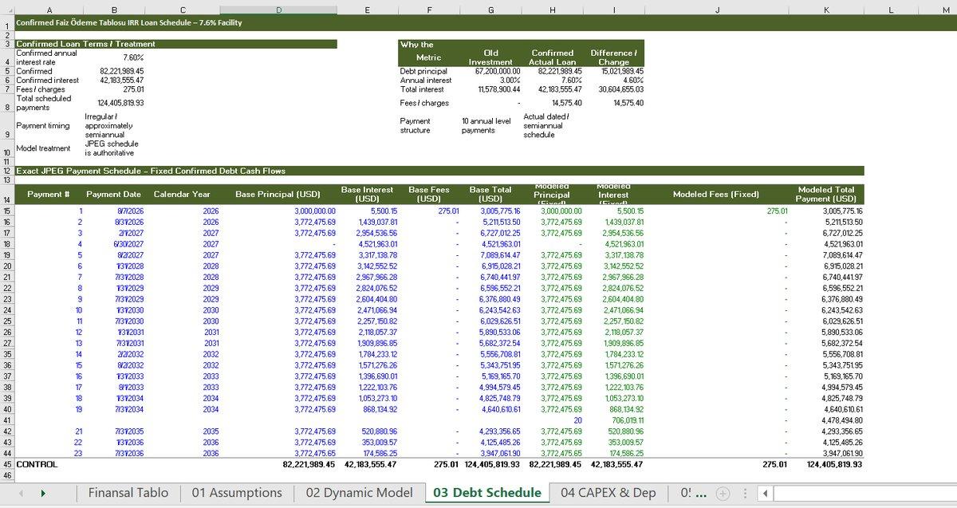Click the 'Calendar Year' heading cell

click(182, 195)
